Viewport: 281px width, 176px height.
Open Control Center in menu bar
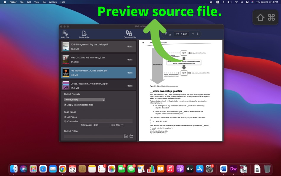pyautogui.click(x=247, y=2)
